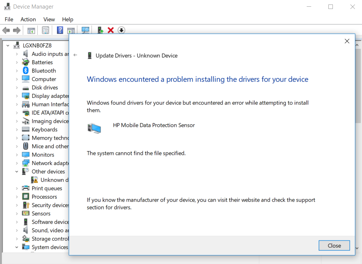This screenshot has height=264, width=362.
Task: Click the Keyboards category icon
Action: [x=26, y=129]
